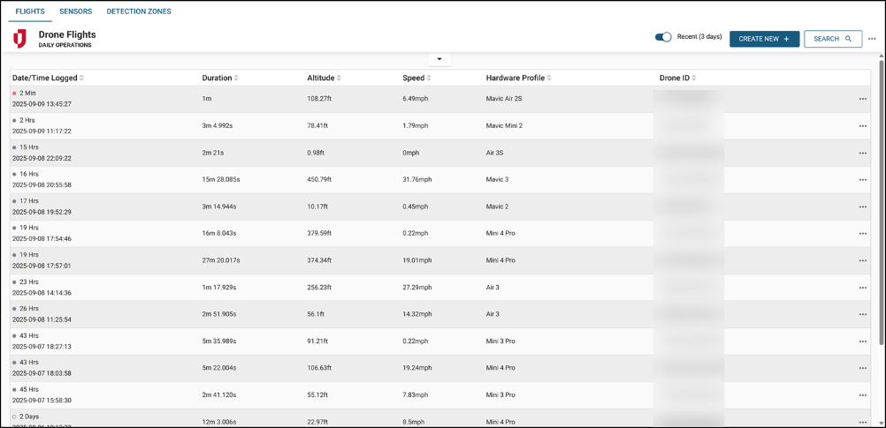886x428 pixels.
Task: Open row actions for Mavic Mini 2 flight
Action: pyautogui.click(x=862, y=126)
